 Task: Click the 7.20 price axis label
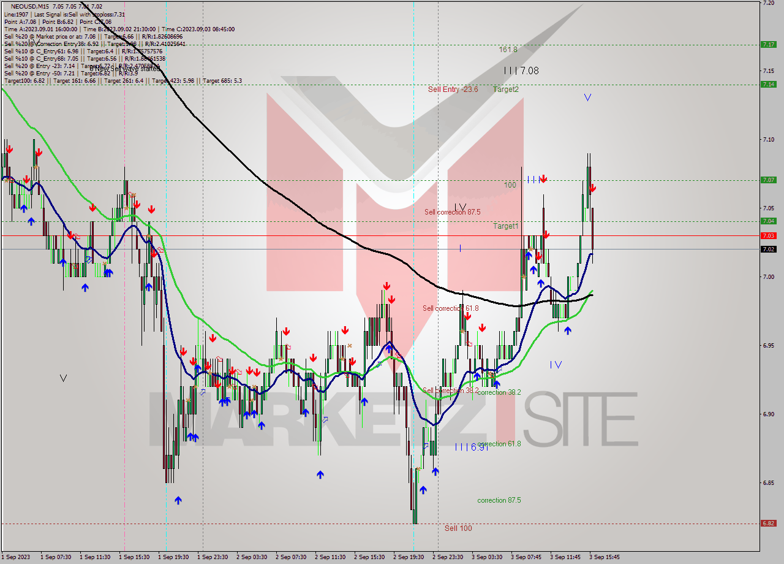pos(768,3)
